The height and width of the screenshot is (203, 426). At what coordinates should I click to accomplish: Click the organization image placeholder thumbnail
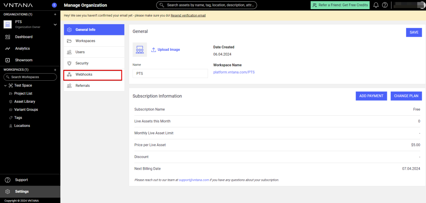click(140, 50)
